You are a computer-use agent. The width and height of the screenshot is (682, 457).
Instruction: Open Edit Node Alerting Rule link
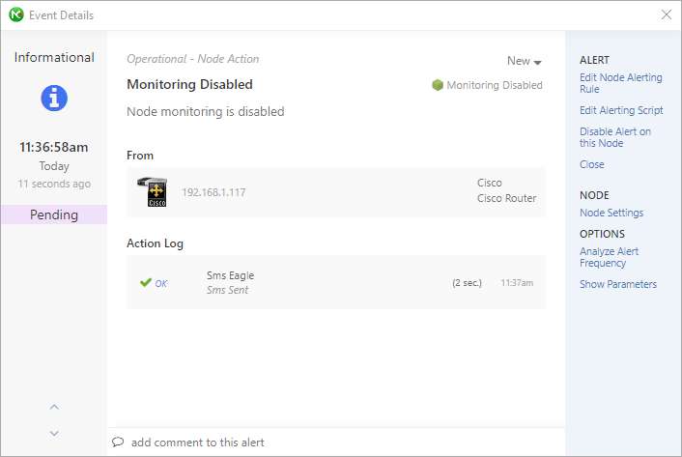point(621,83)
